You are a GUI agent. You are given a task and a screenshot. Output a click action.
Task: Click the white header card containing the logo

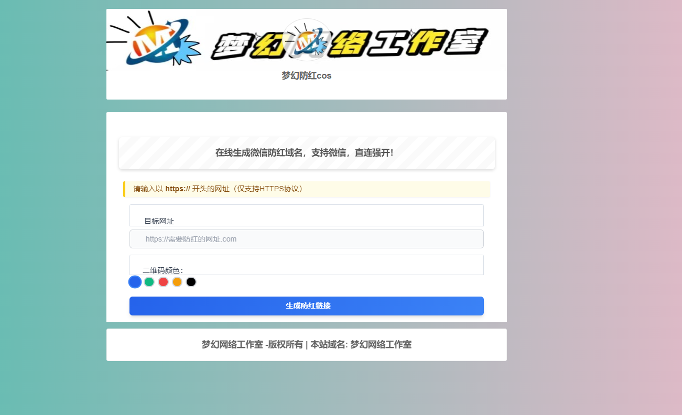click(306, 89)
